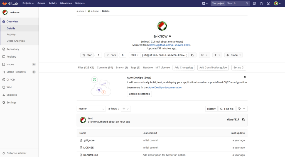This screenshot has width=285, height=157.
Task: Click the Wiki icon in sidebar
Action: pos(4,87)
